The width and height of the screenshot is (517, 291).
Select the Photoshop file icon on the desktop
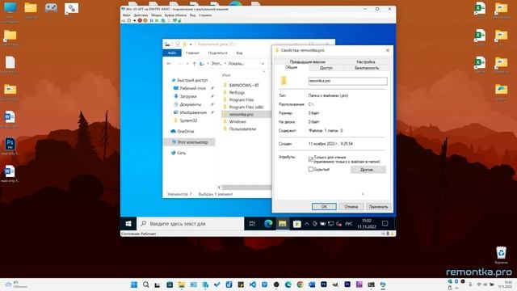click(10, 146)
